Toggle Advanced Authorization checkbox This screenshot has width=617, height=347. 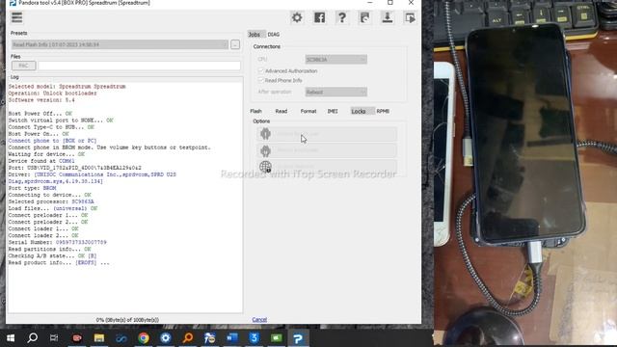(x=260, y=70)
